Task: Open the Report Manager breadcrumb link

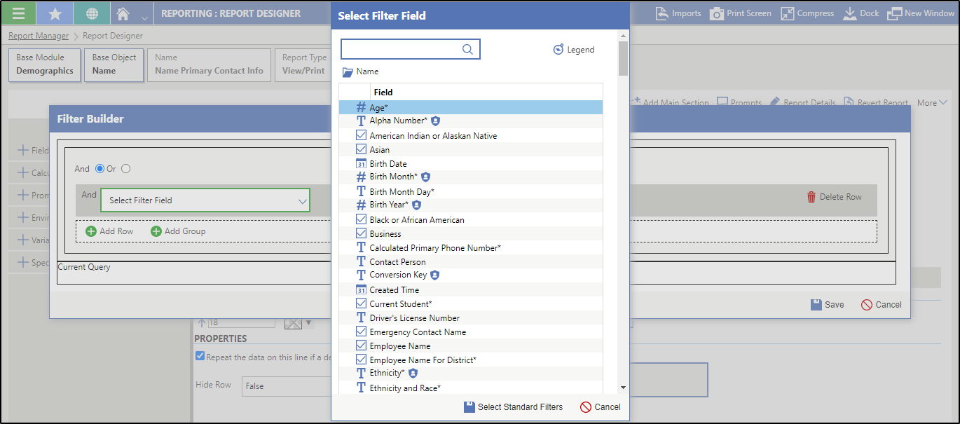Action: click(39, 36)
